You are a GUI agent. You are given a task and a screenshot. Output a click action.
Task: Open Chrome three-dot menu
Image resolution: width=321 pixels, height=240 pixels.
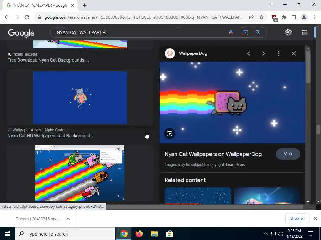314,17
